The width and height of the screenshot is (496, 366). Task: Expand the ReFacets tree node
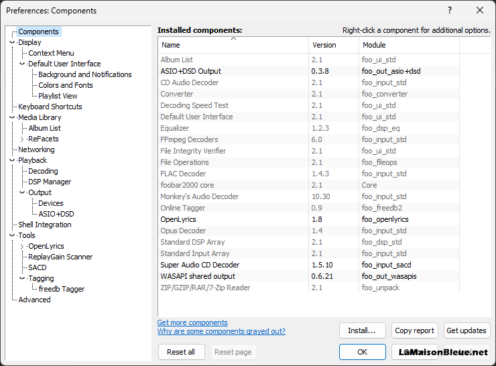(x=22, y=139)
